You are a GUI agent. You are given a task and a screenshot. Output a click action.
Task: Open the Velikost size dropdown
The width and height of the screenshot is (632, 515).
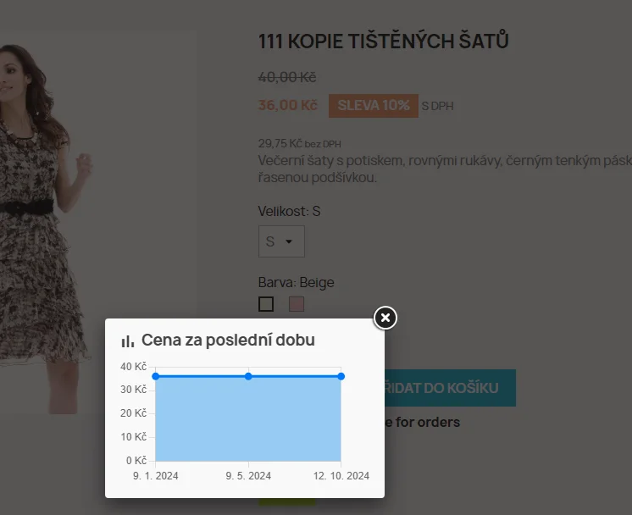280,242
